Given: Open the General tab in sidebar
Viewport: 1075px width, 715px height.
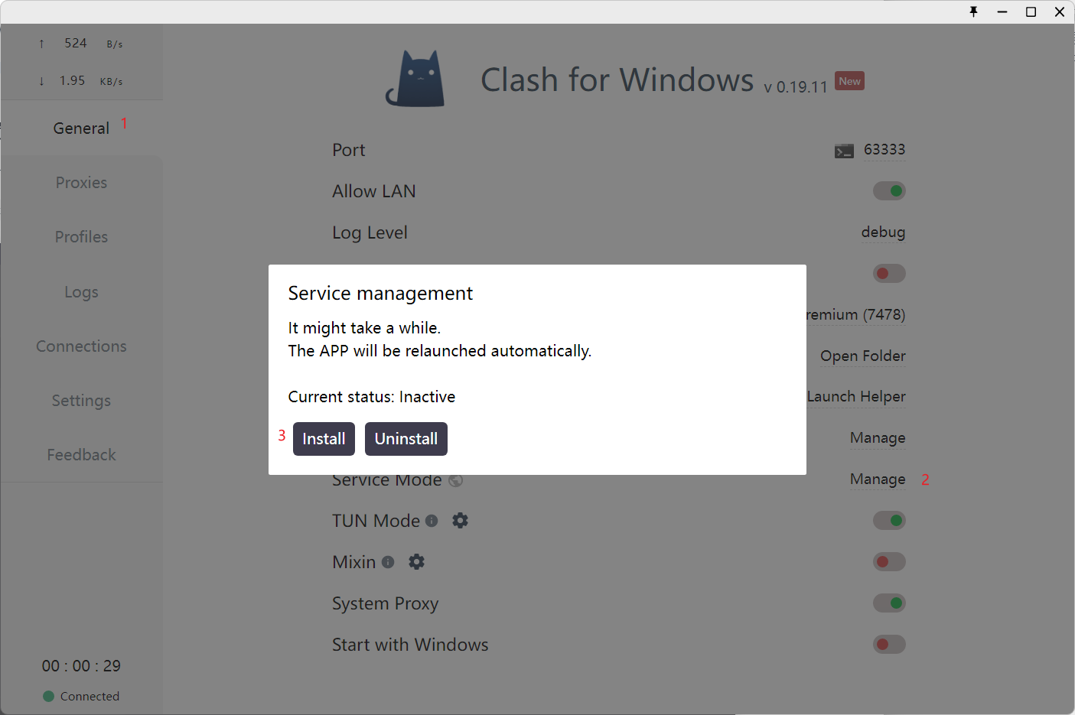Looking at the screenshot, I should [81, 128].
